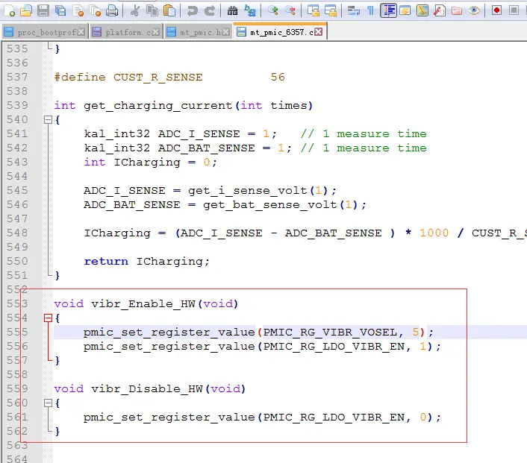The width and height of the screenshot is (527, 463).
Task: Open the function list panel
Action: tap(440, 10)
